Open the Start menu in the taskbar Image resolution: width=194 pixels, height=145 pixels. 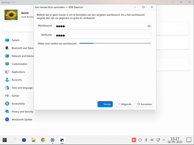pos(5,140)
